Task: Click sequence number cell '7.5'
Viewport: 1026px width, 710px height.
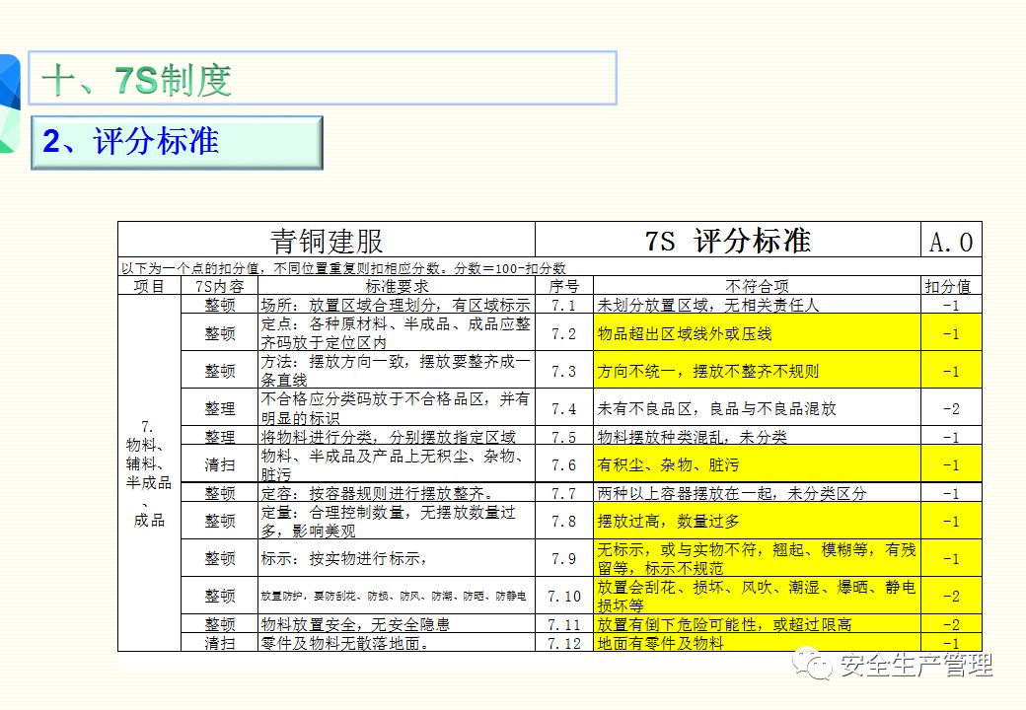Action: point(564,436)
